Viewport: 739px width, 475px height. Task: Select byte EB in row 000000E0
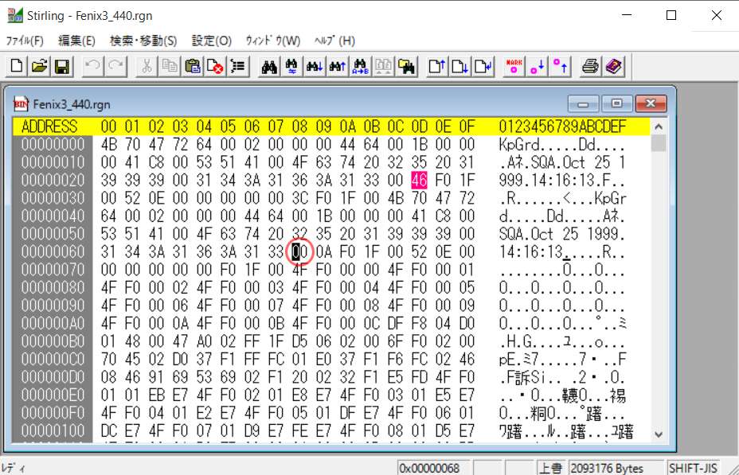pos(156,395)
